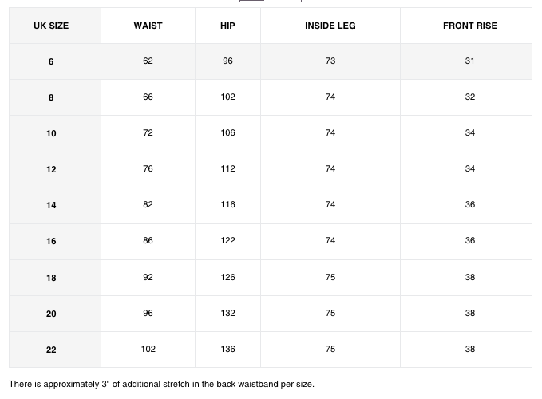Select the WAIST column header
542x399 pixels.
coord(148,26)
